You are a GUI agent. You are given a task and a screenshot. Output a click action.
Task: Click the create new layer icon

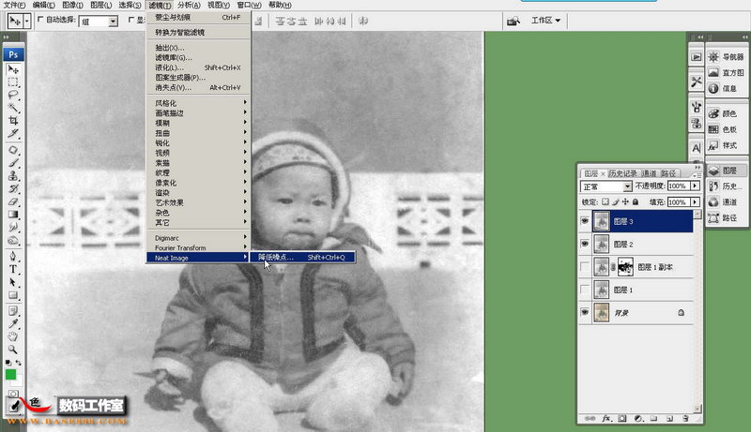[x=669, y=419]
